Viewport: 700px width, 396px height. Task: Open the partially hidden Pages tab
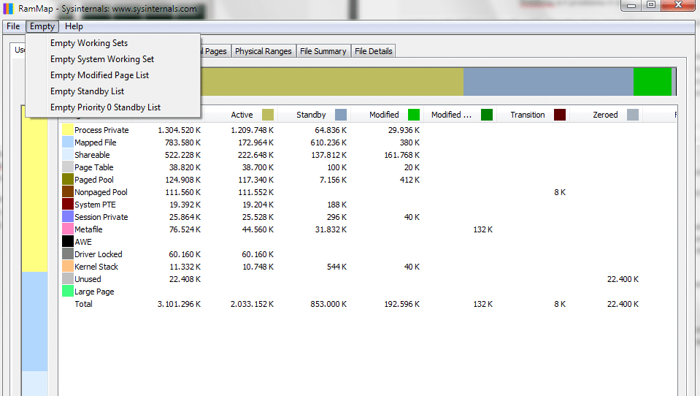pos(215,51)
